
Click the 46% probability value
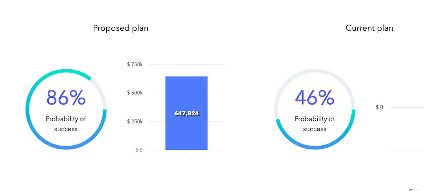[315, 98]
